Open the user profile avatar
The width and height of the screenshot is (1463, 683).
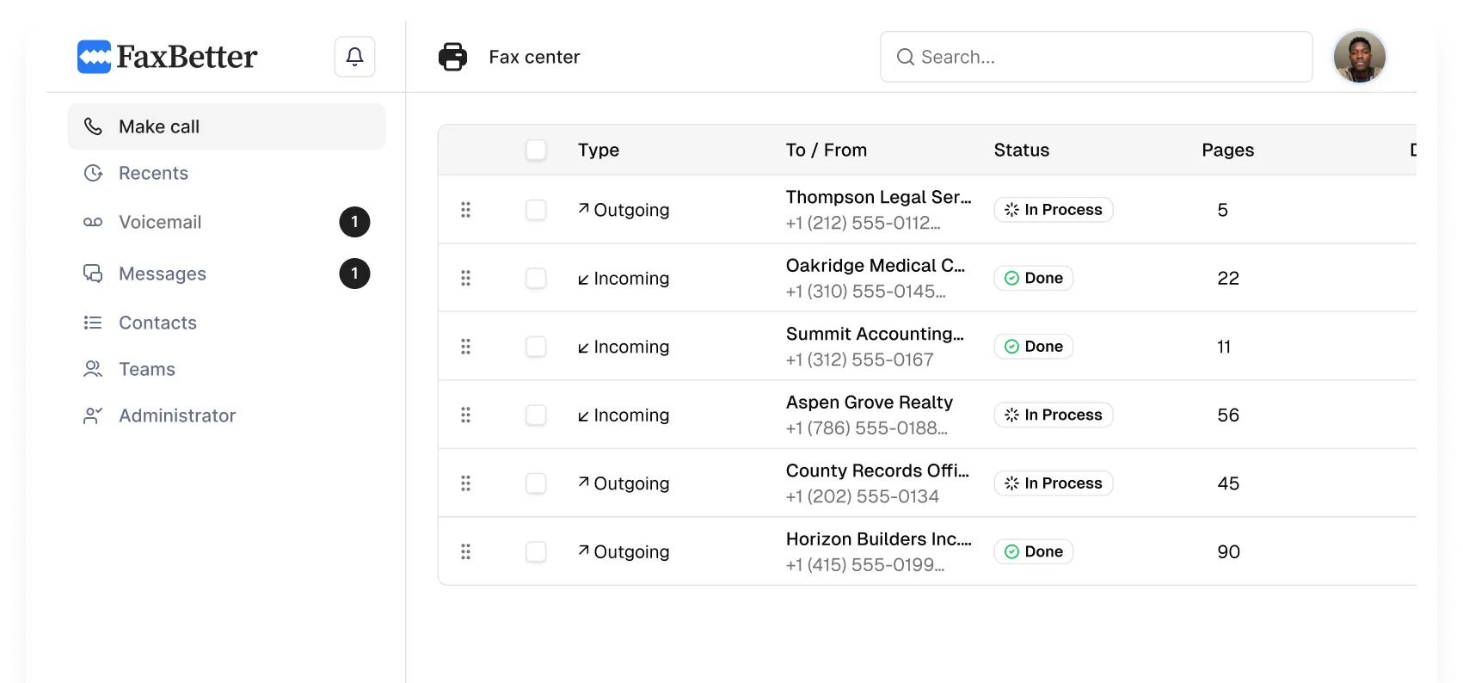[x=1359, y=57]
